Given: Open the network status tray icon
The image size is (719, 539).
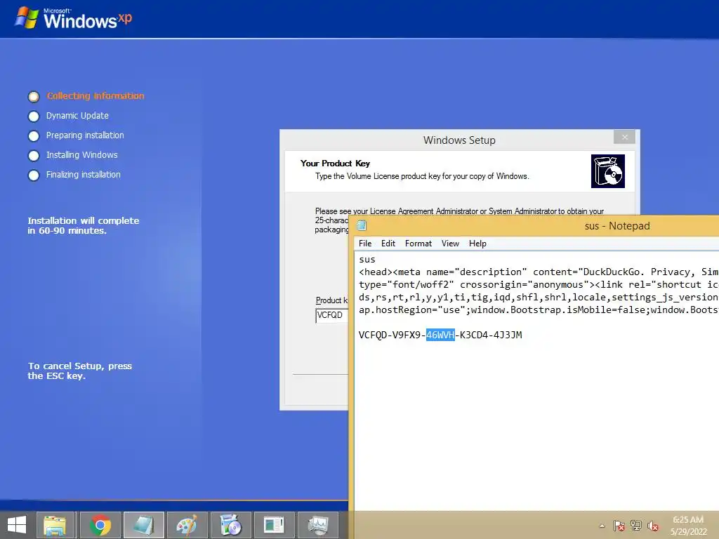Looking at the screenshot, I should 636,526.
